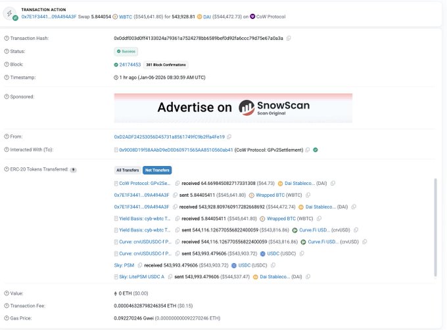
Task: Click the 381 Block Confirmations badge
Action: (x=166, y=65)
